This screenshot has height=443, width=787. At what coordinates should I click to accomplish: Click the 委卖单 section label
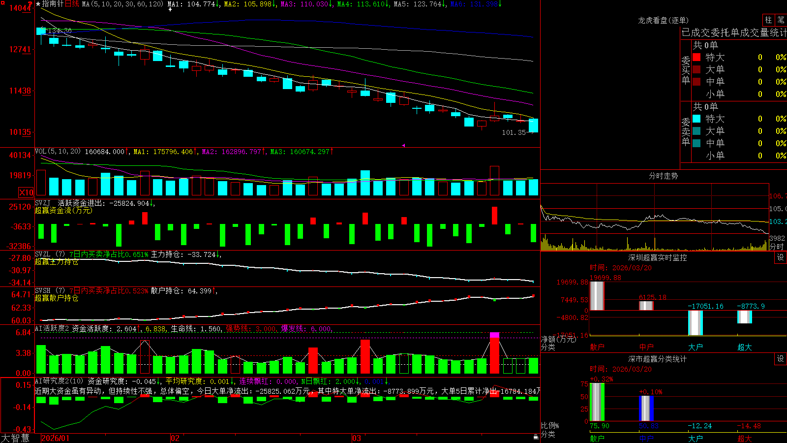(x=686, y=132)
